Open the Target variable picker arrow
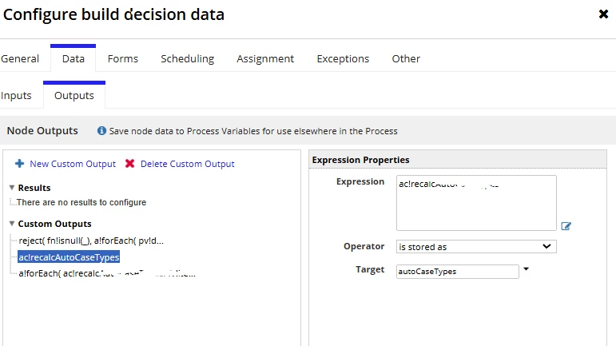Image resolution: width=616 pixels, height=346 pixels. pyautogui.click(x=526, y=269)
